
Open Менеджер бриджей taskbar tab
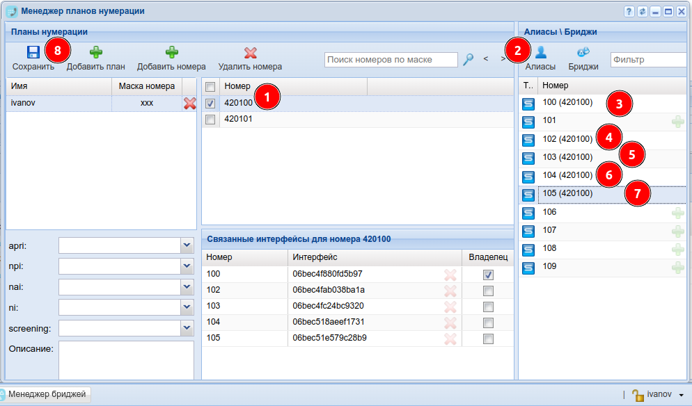tap(46, 395)
